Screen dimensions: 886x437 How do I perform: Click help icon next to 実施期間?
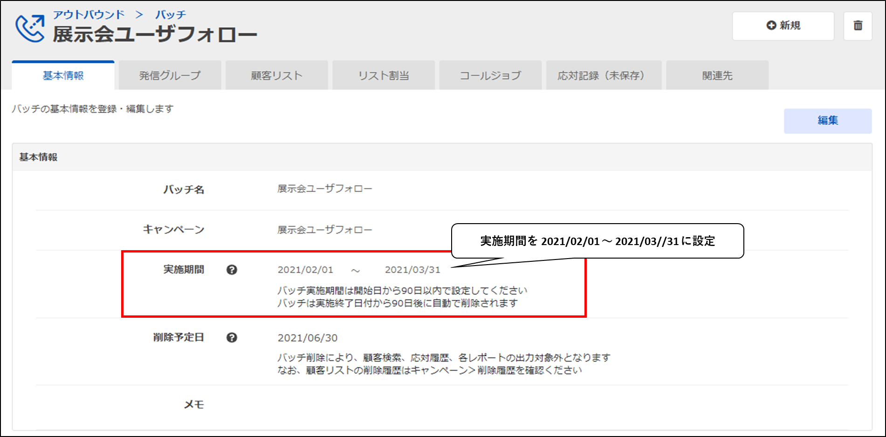tap(232, 270)
